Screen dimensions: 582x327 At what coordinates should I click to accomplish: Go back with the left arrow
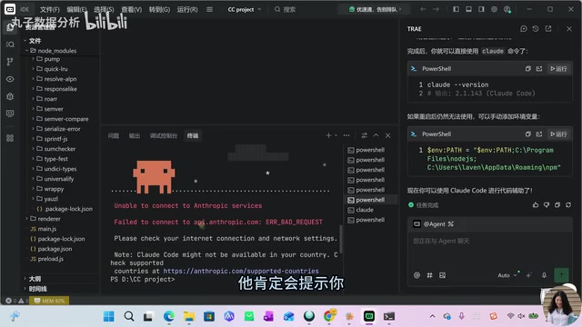coord(423,9)
